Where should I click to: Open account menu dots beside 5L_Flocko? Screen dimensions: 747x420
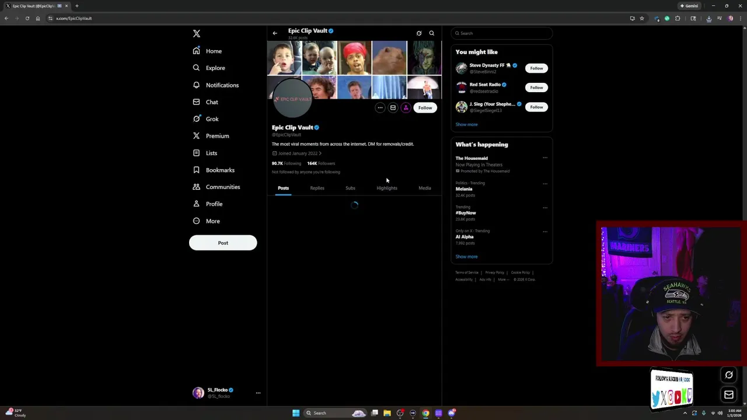[x=258, y=393]
